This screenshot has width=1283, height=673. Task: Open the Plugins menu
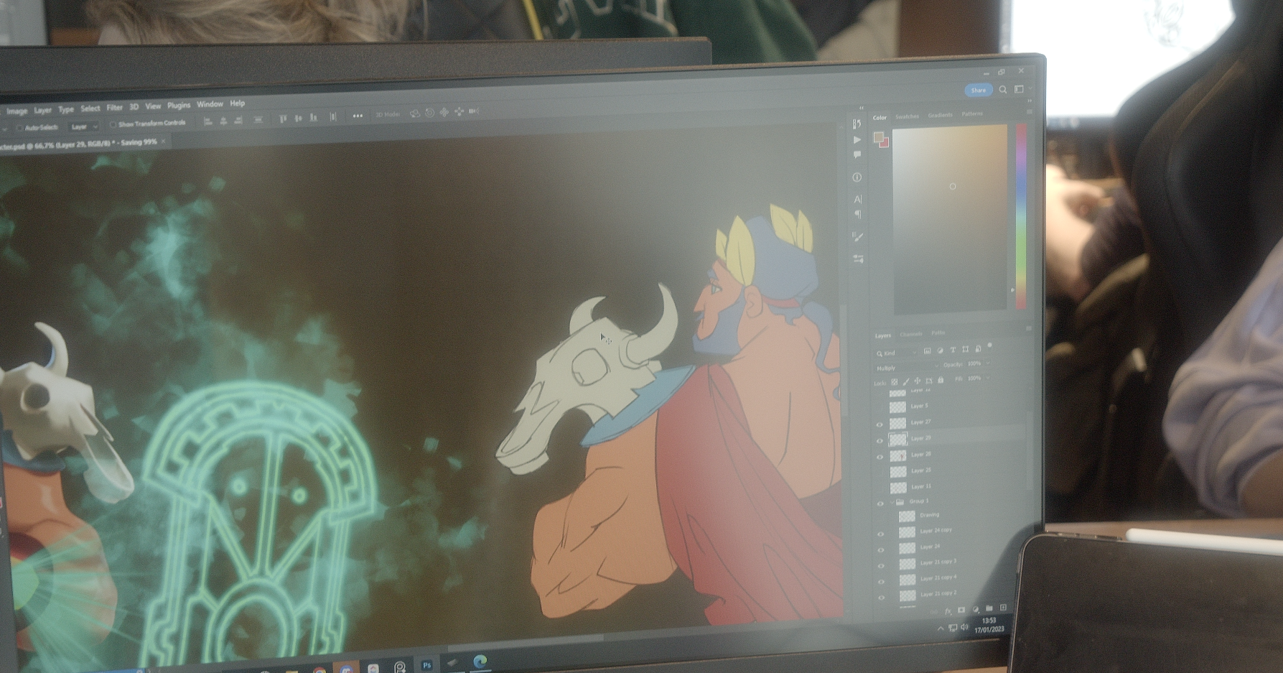click(x=179, y=106)
